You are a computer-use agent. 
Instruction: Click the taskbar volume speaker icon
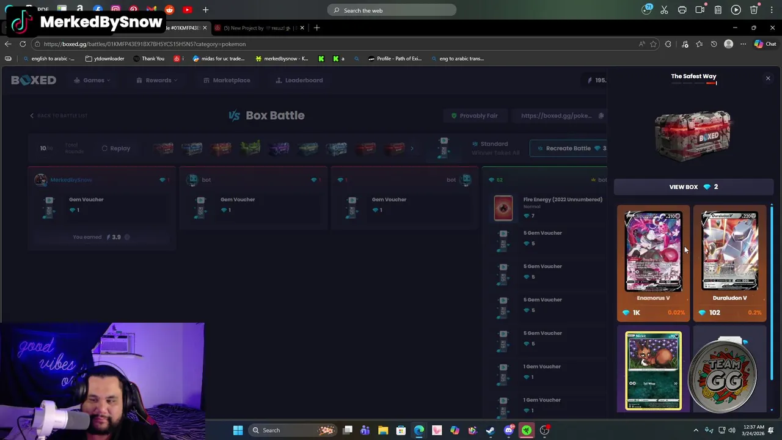pyautogui.click(x=732, y=430)
